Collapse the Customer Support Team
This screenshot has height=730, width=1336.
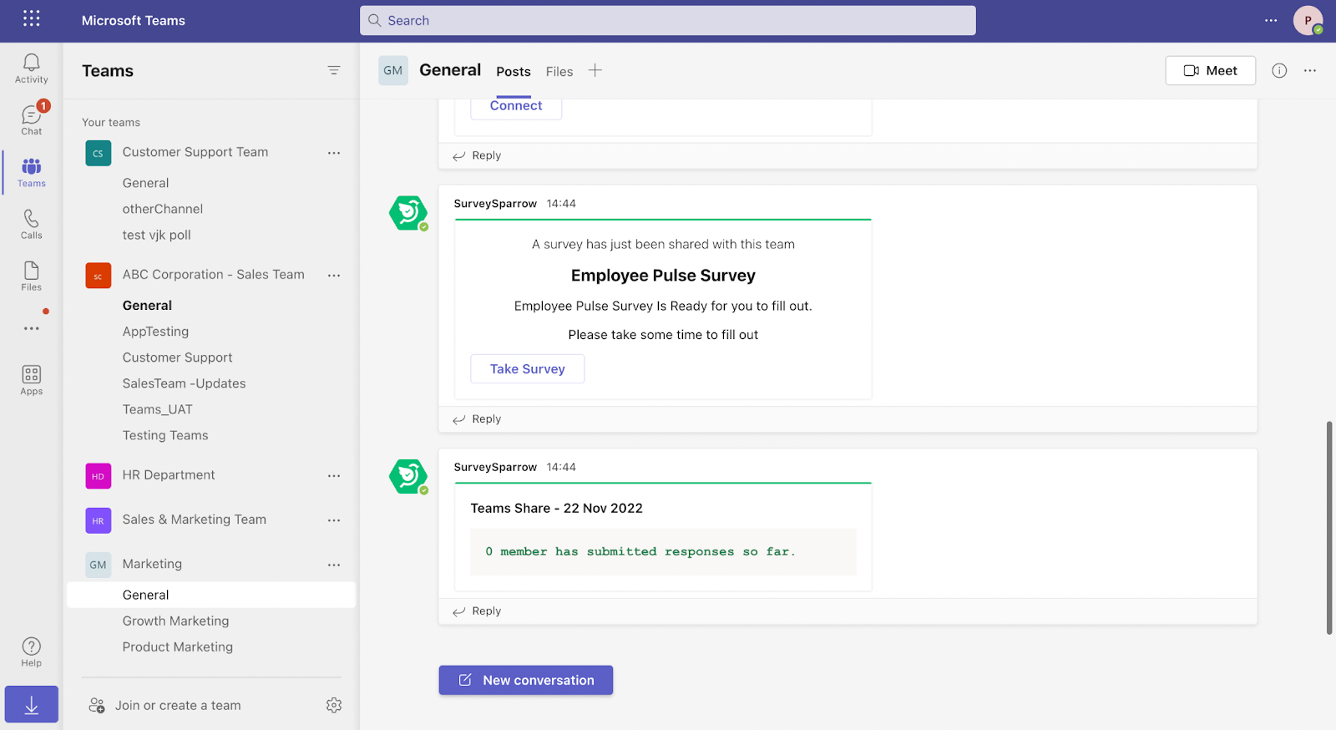pos(195,152)
